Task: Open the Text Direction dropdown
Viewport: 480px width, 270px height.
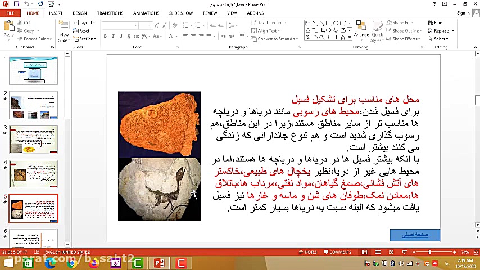Action: pyautogui.click(x=269, y=23)
